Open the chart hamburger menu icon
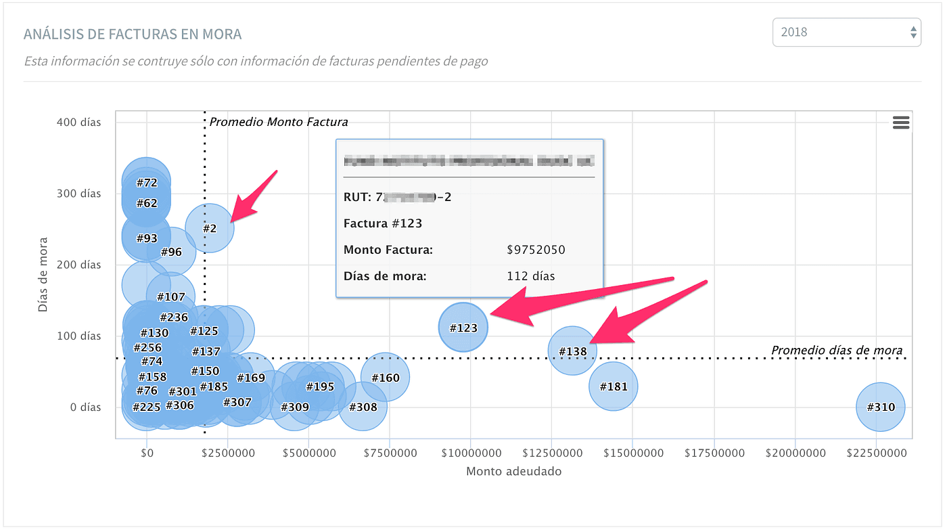This screenshot has height=532, width=947. point(901,123)
